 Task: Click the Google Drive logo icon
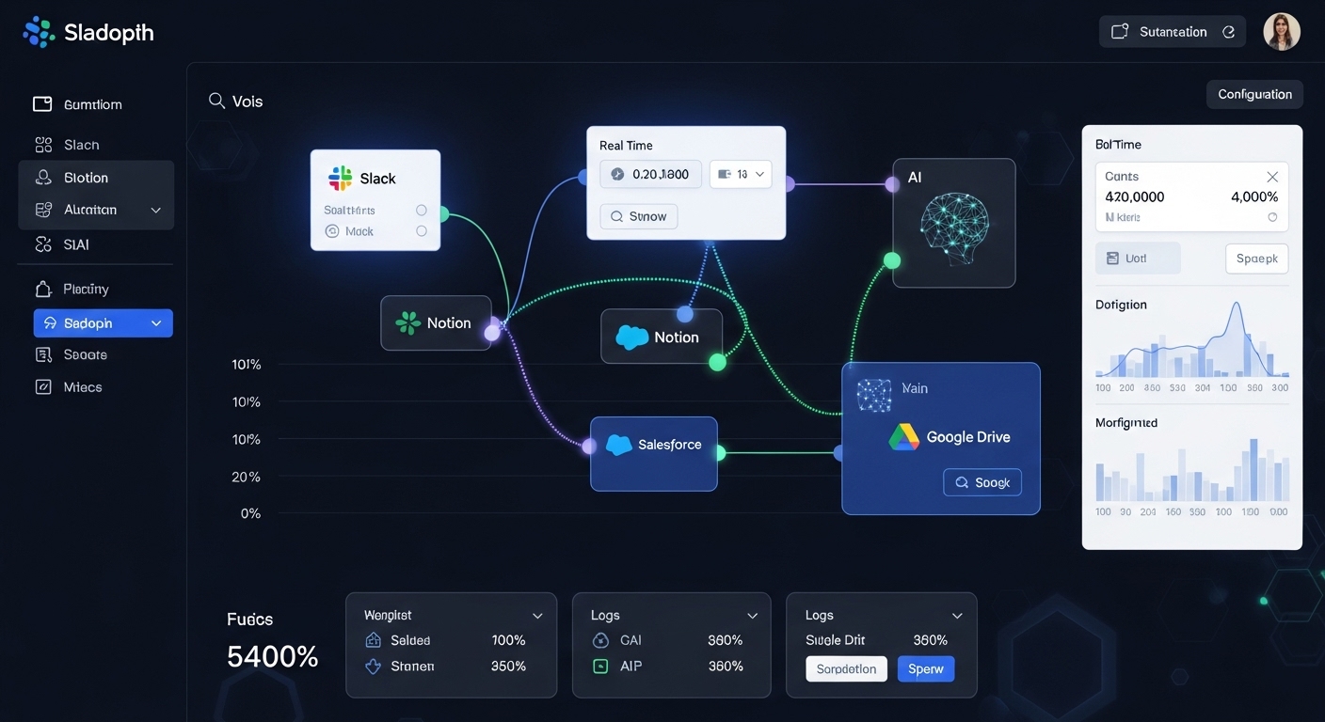coord(904,437)
